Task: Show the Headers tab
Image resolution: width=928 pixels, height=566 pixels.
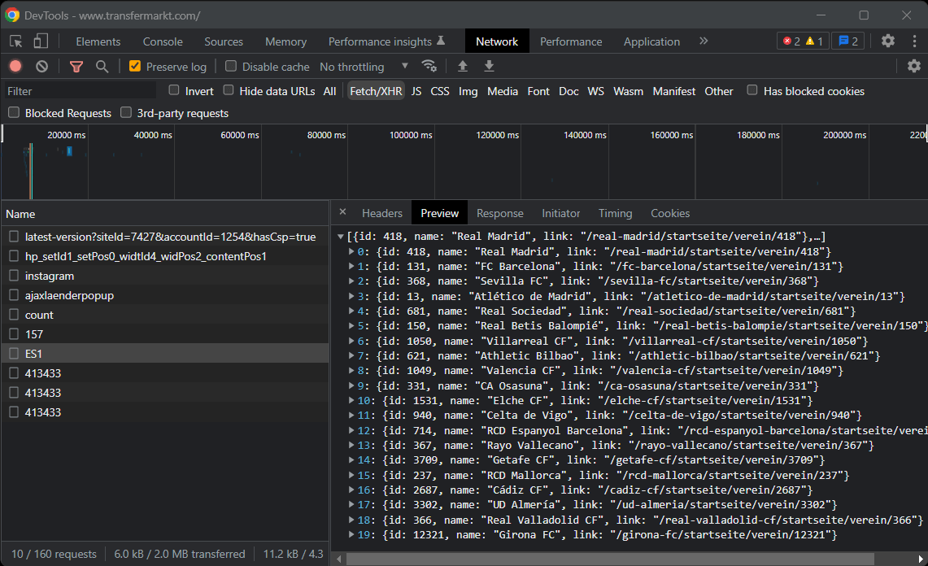Action: tap(381, 213)
